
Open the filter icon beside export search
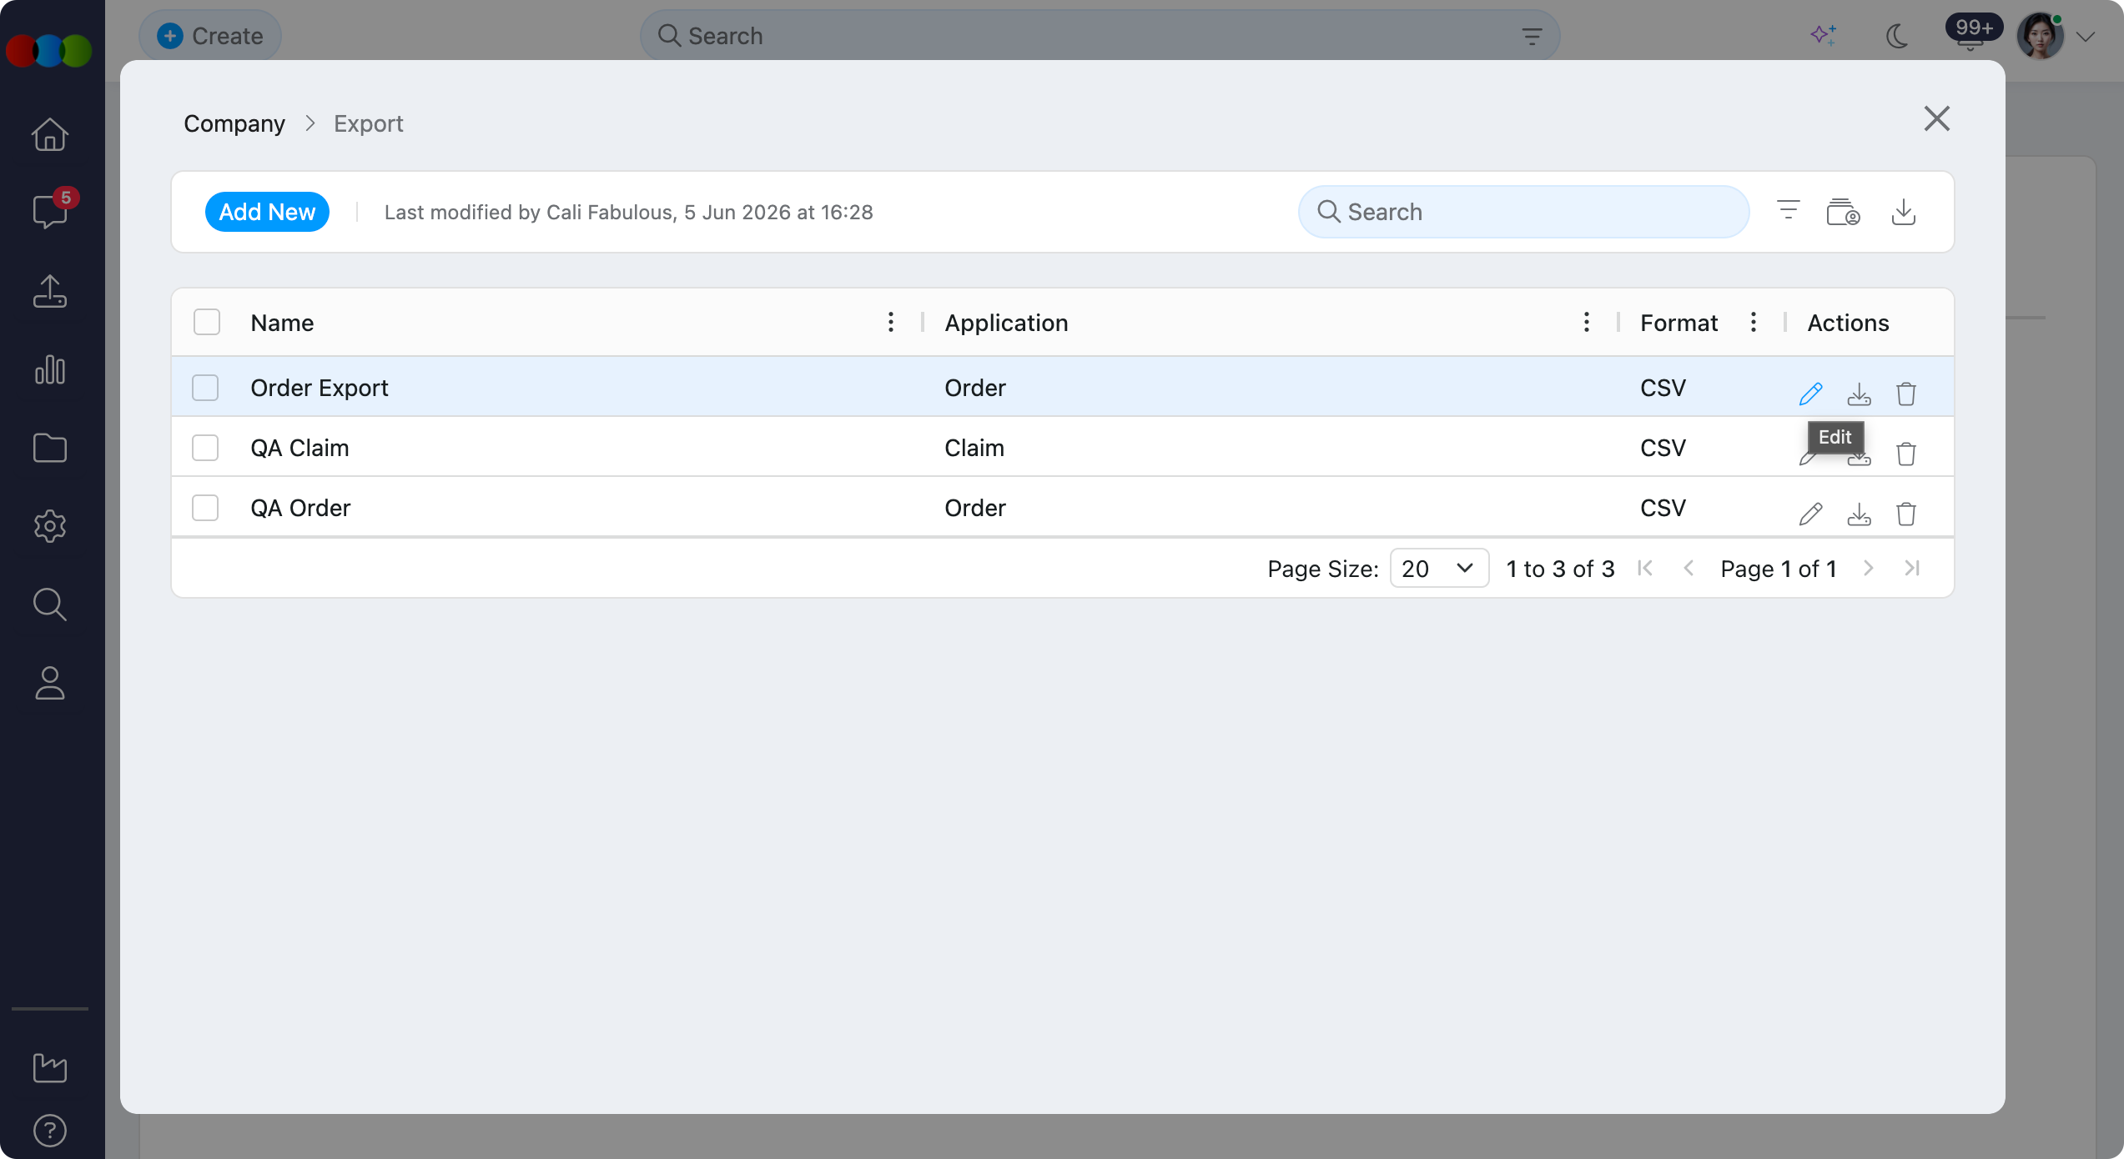(x=1788, y=212)
